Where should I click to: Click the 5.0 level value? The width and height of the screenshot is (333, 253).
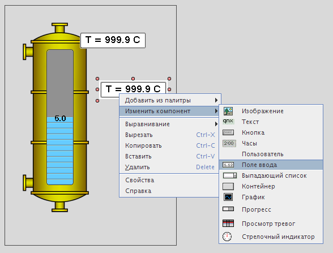click(60, 118)
